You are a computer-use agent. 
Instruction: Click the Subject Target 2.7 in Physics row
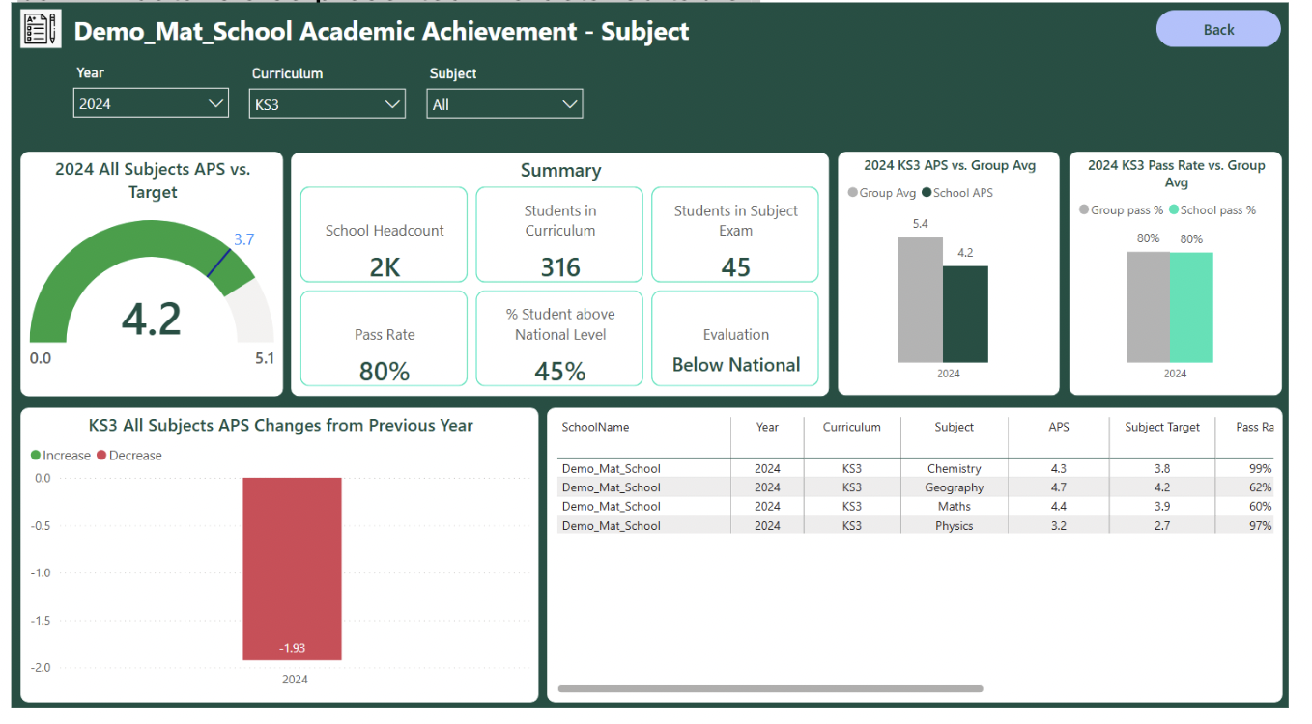point(1162,525)
